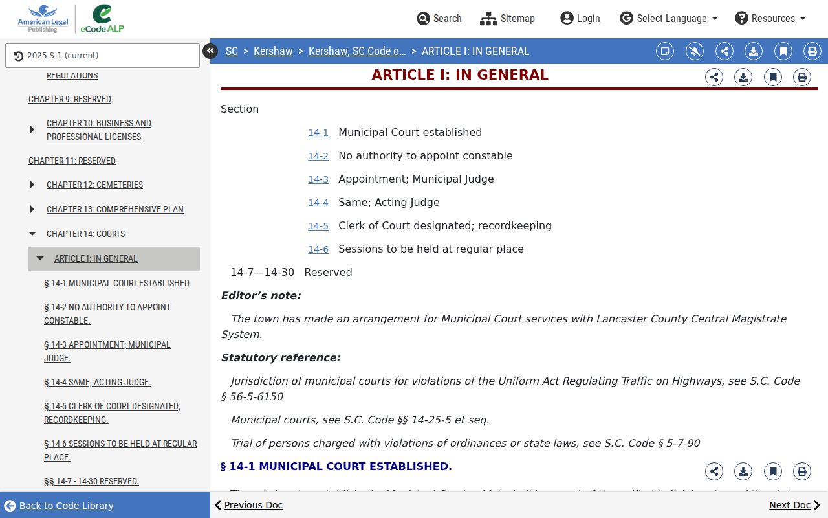Open the Resources dropdown menu
The image size is (828, 518).
pyautogui.click(x=770, y=18)
